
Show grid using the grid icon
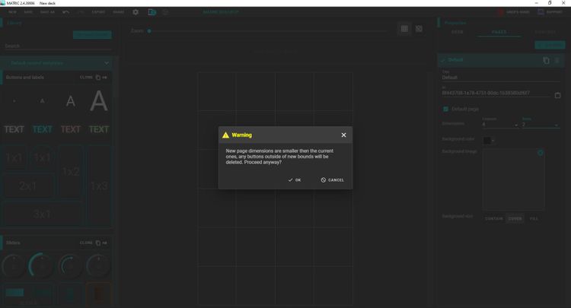(404, 28)
